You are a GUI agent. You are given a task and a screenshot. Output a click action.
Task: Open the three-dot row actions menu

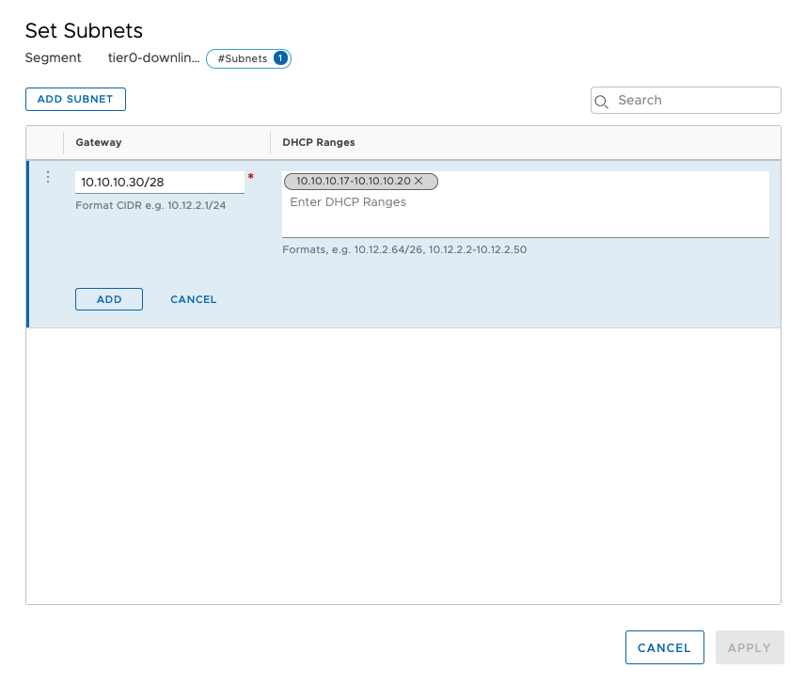[48, 177]
